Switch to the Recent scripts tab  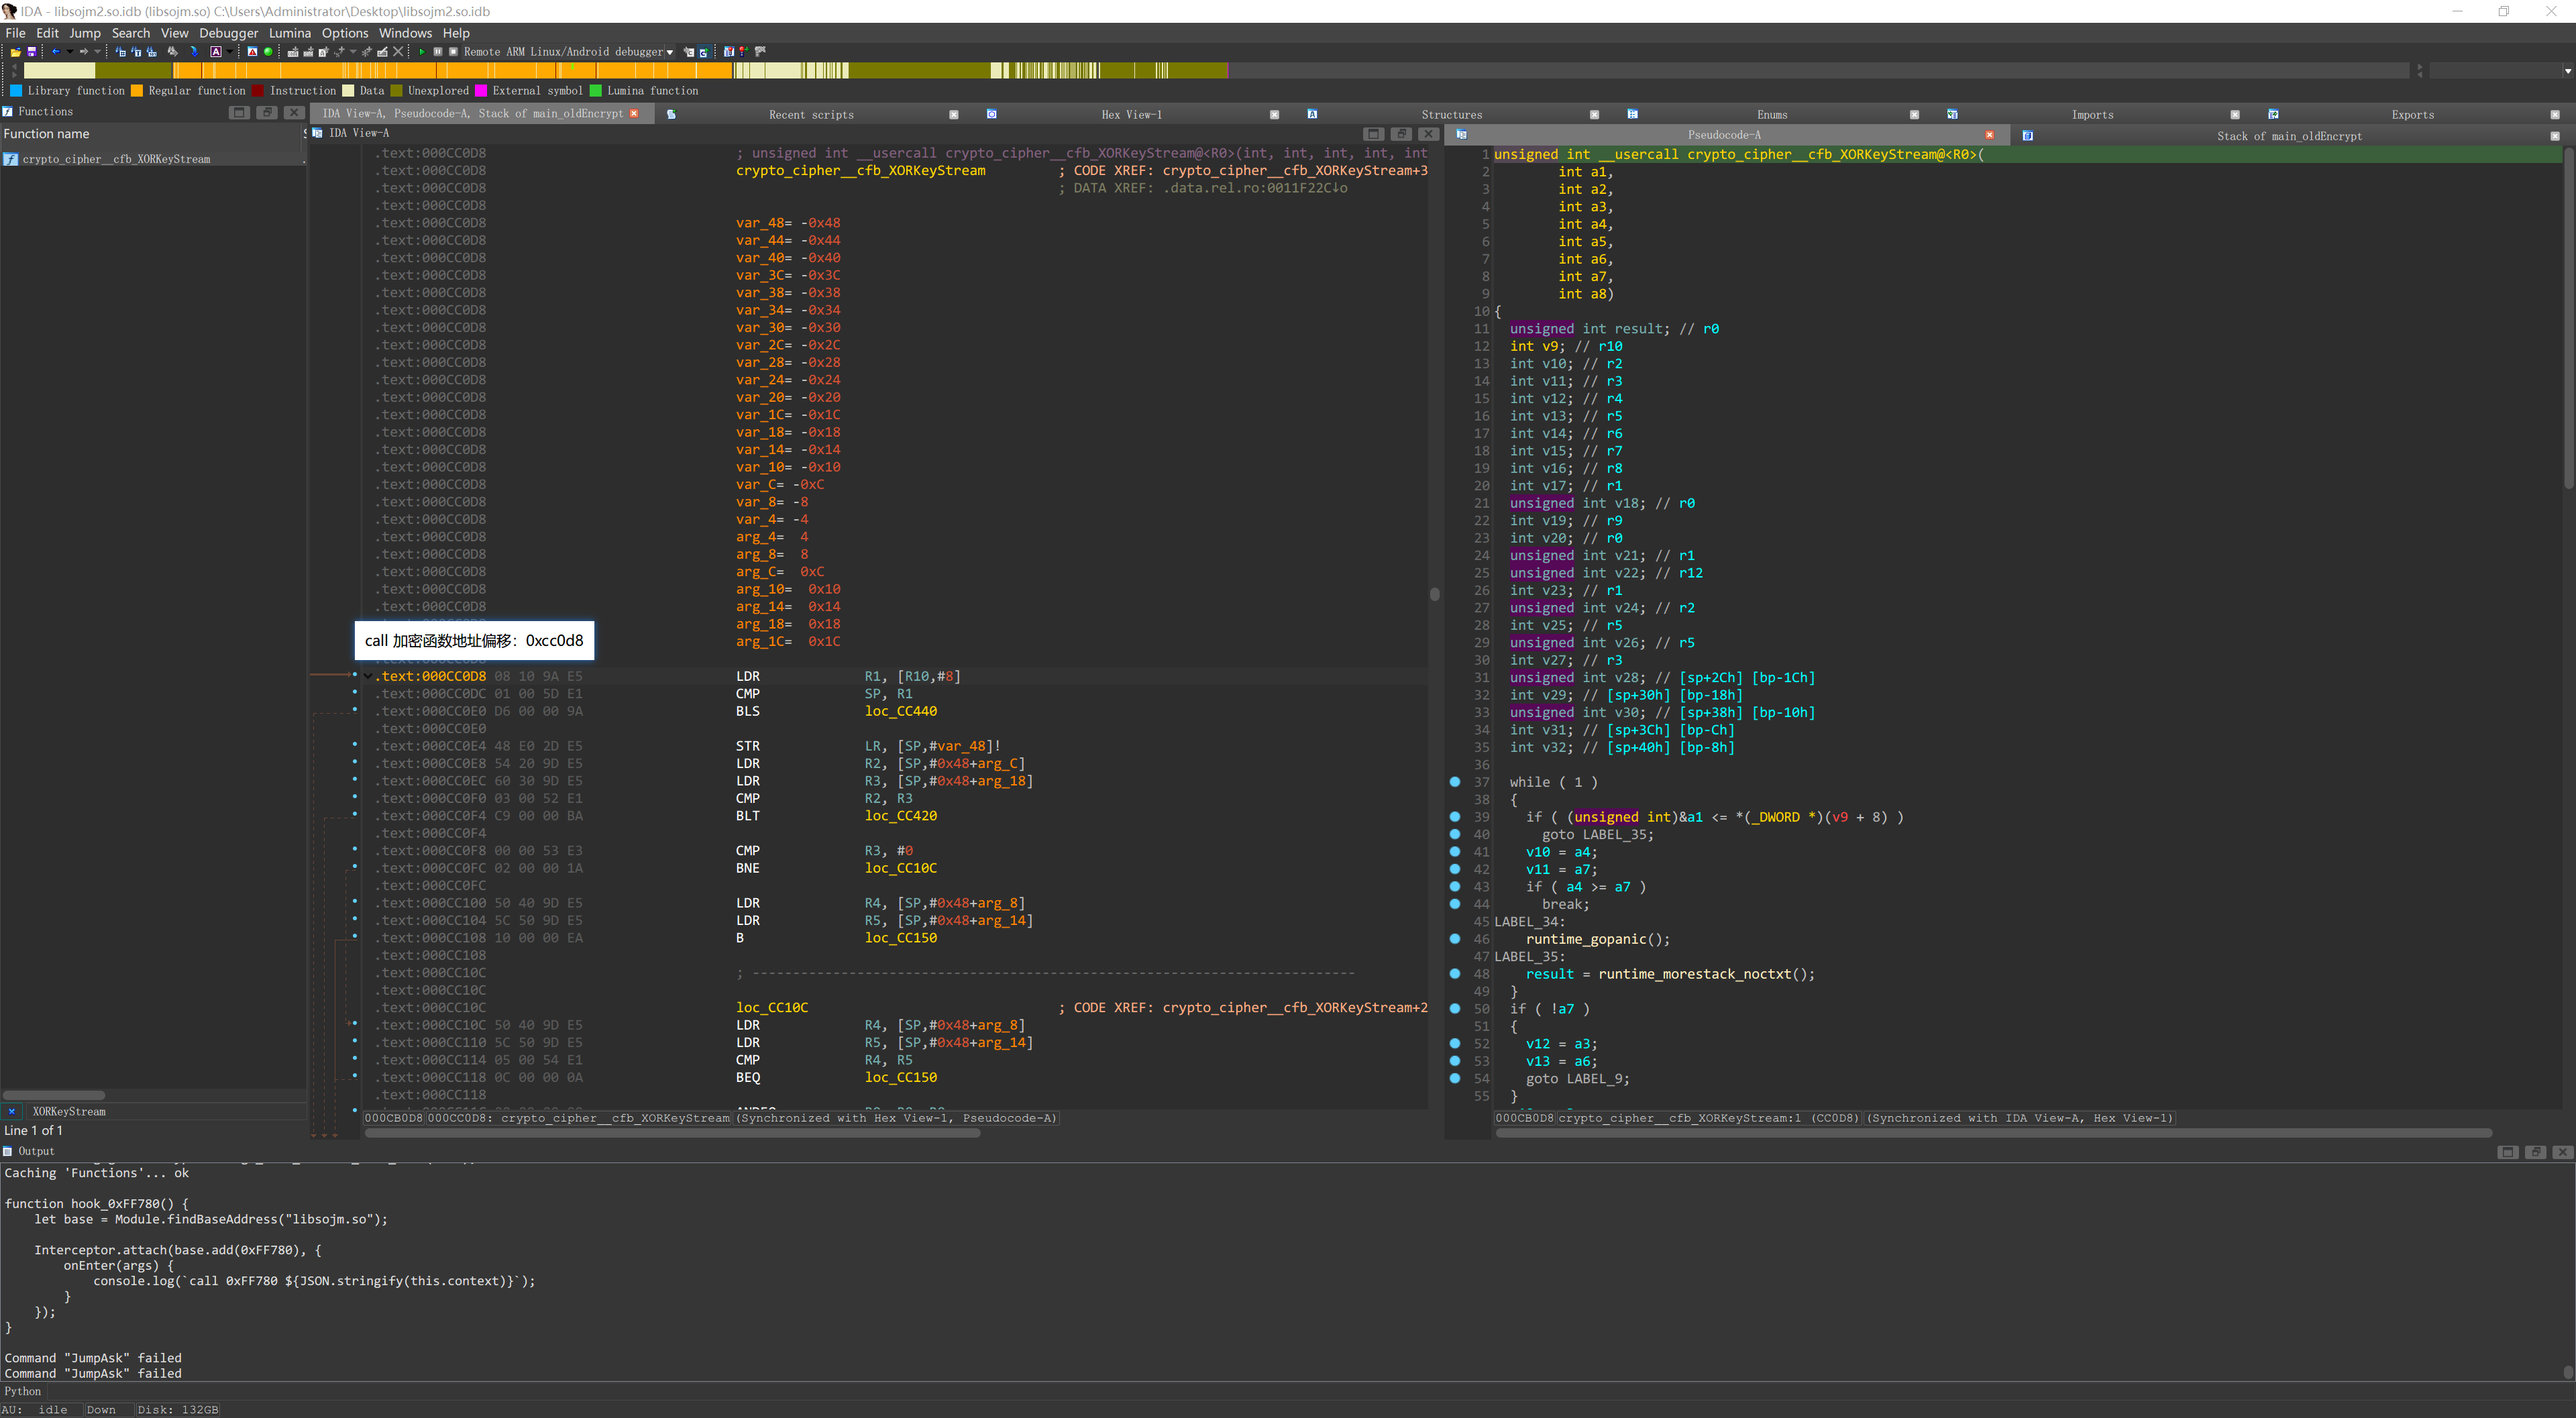tap(811, 115)
